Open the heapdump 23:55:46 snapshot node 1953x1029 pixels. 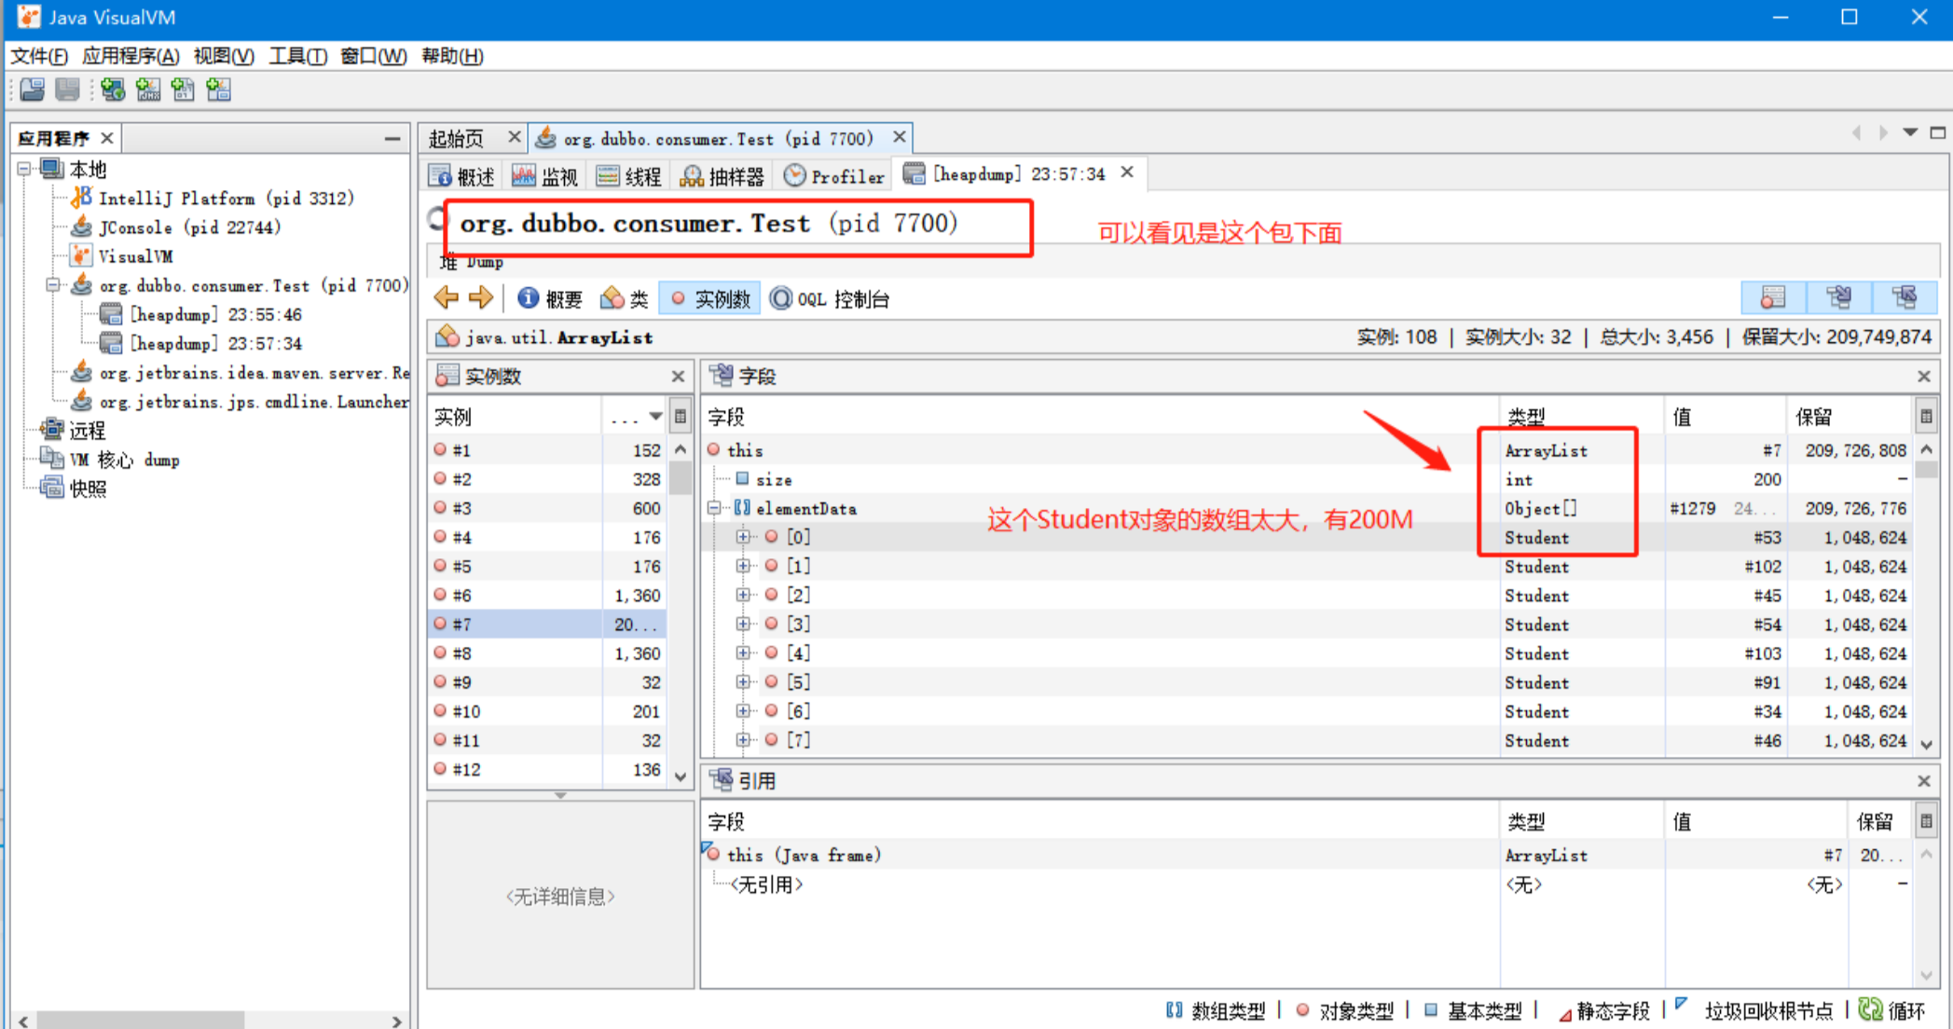point(215,315)
